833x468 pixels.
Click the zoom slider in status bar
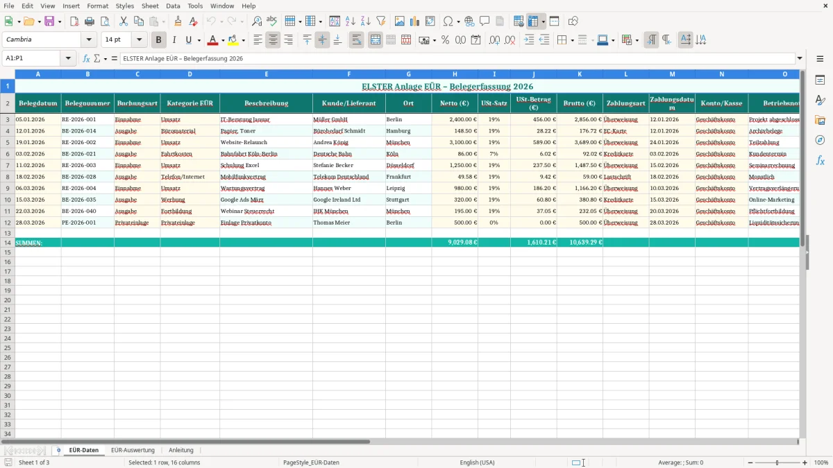(x=777, y=462)
